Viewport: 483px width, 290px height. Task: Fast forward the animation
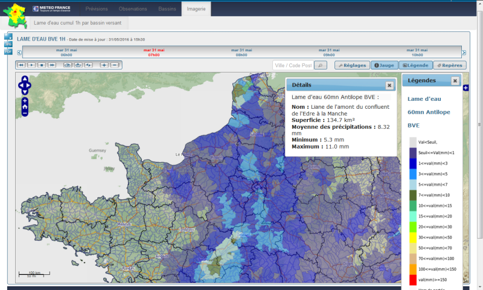tap(52, 65)
